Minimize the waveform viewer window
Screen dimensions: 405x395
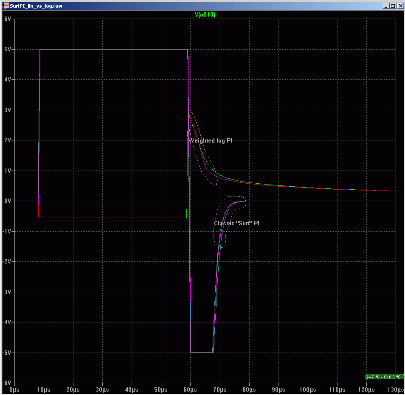(x=385, y=6)
